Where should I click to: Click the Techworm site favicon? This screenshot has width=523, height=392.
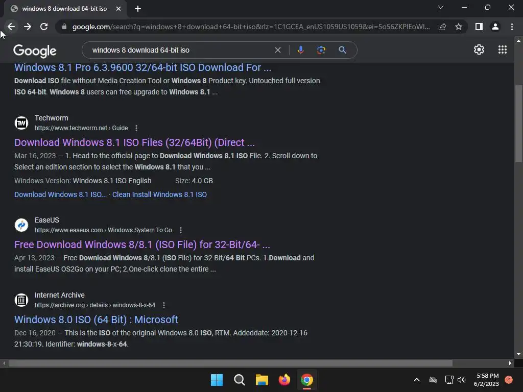tap(21, 123)
